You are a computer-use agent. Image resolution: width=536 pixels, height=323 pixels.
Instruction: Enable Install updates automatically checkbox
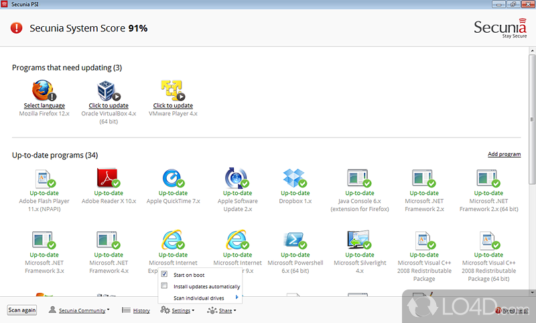coord(165,286)
